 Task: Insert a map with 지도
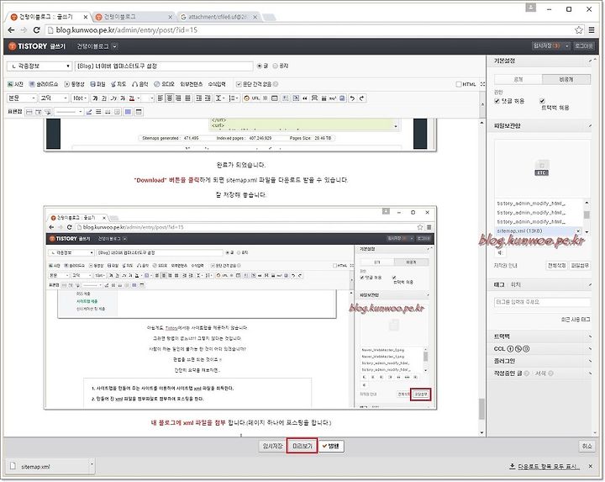click(x=118, y=84)
